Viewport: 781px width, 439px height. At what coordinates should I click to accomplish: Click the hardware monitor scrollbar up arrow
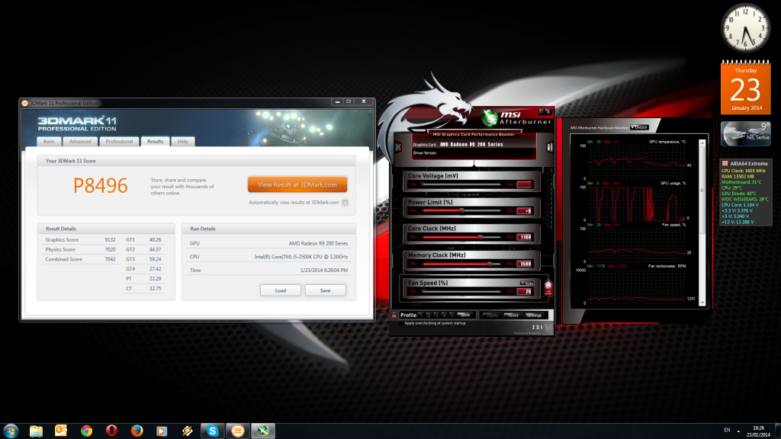[702, 143]
